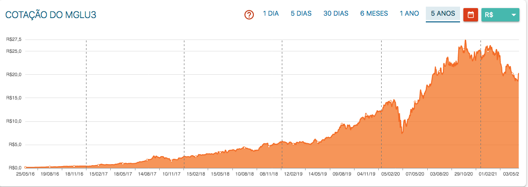
Task: Click the 18/11/16 date label
Action: [74, 175]
